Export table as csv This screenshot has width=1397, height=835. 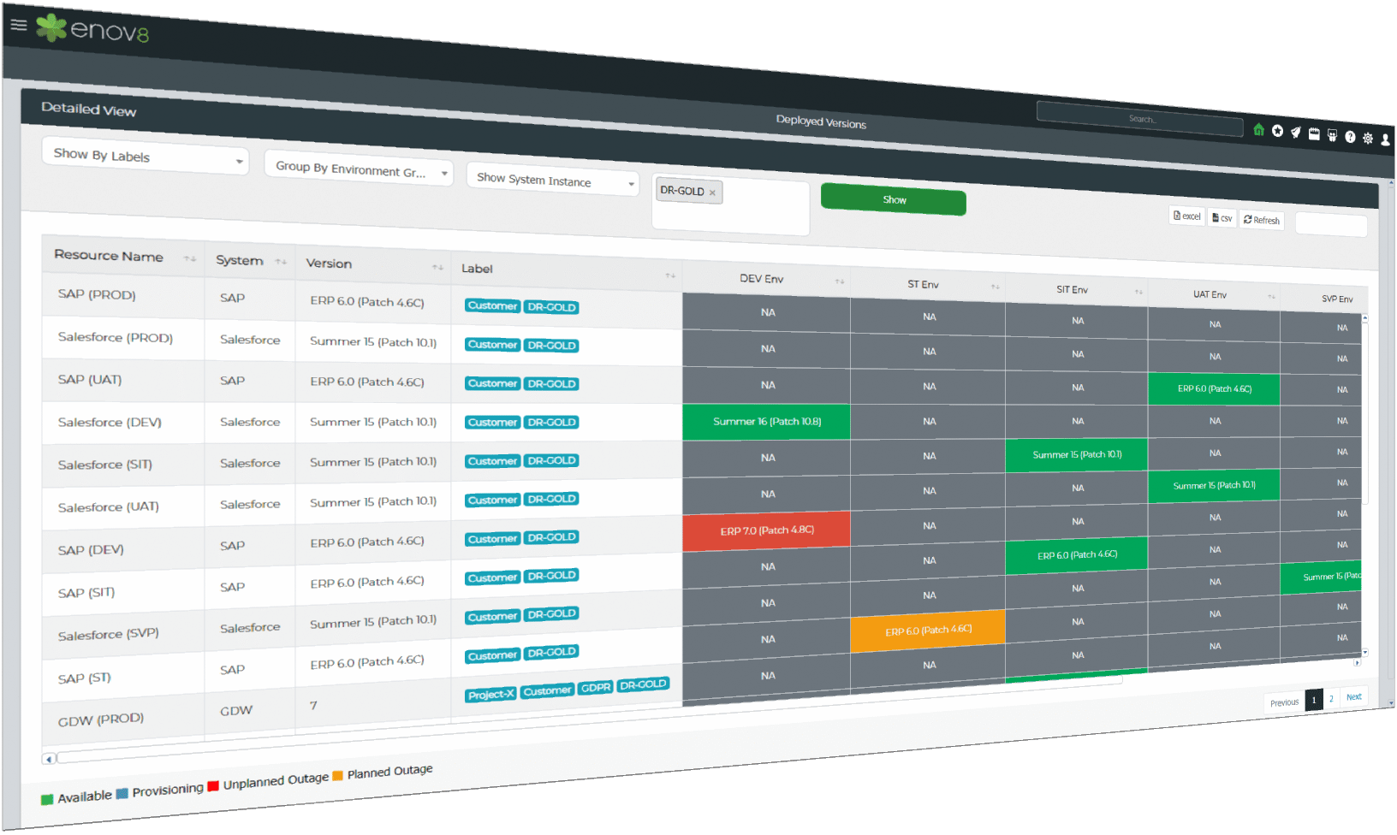[1222, 218]
